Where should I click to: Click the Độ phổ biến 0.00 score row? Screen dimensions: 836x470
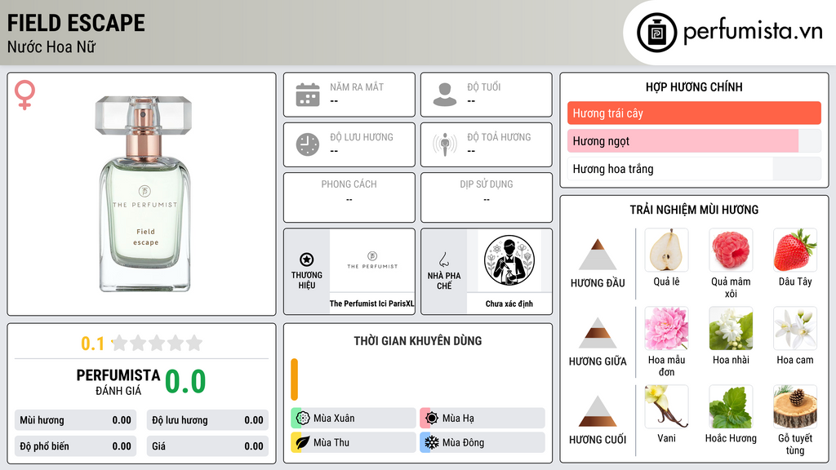coord(75,446)
